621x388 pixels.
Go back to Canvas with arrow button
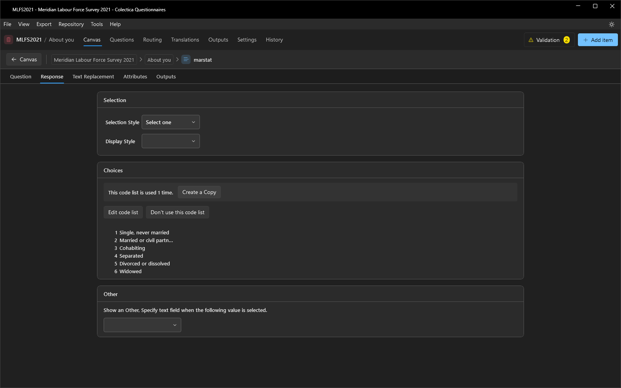coord(24,59)
